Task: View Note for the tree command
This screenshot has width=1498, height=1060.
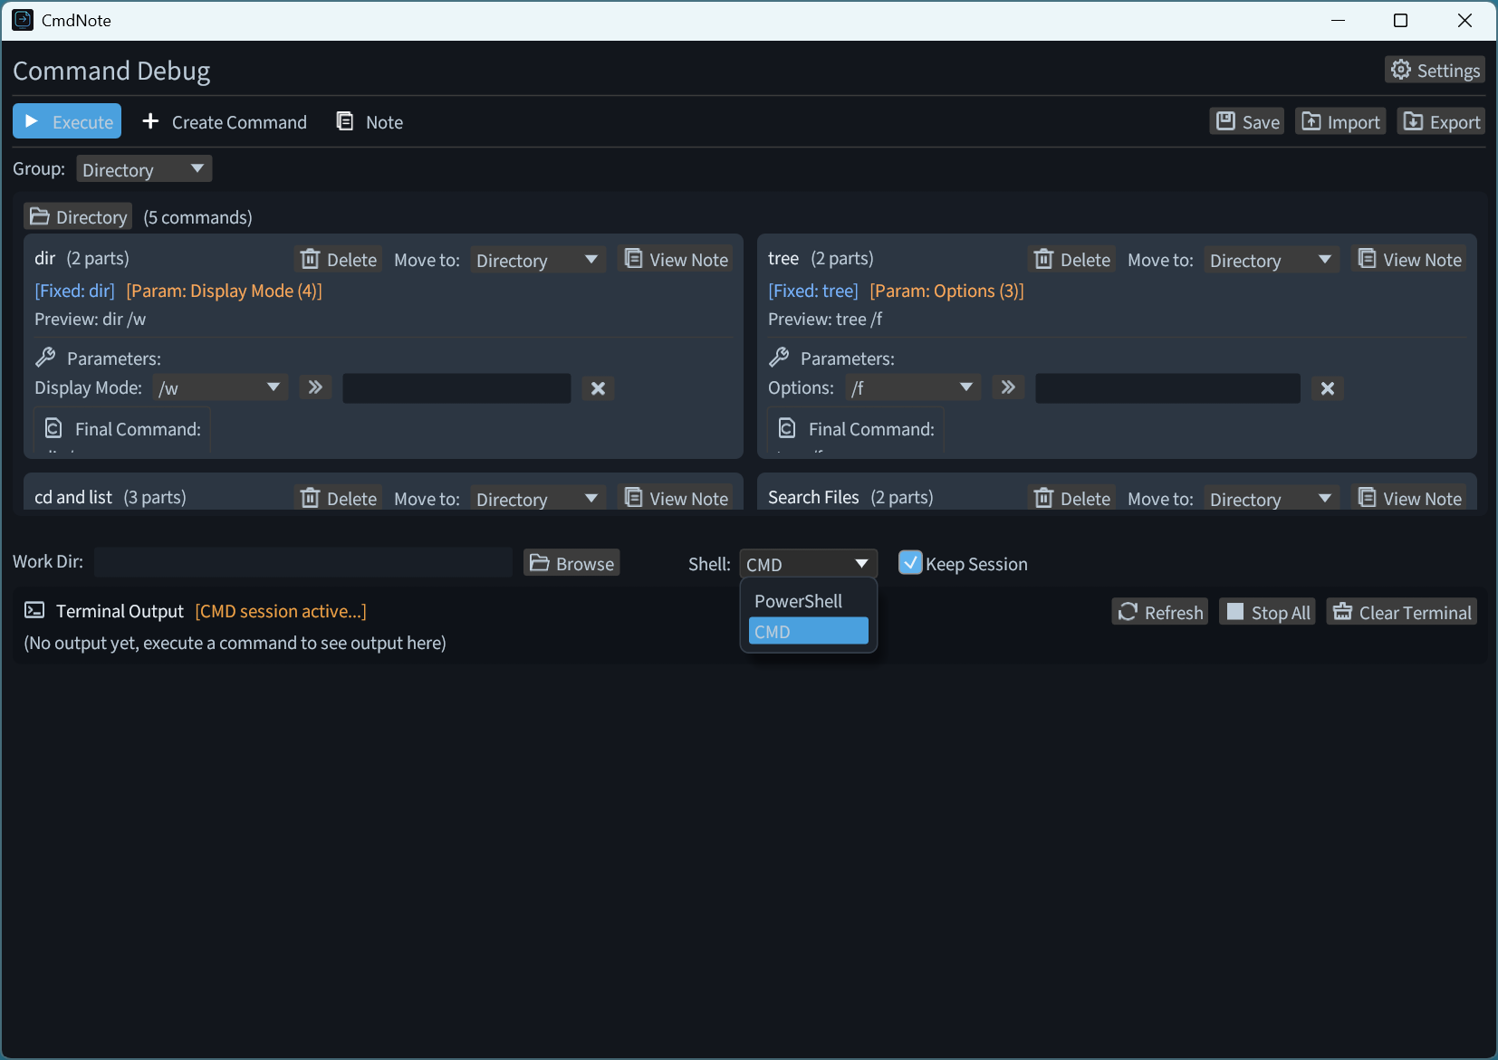Action: [1410, 260]
